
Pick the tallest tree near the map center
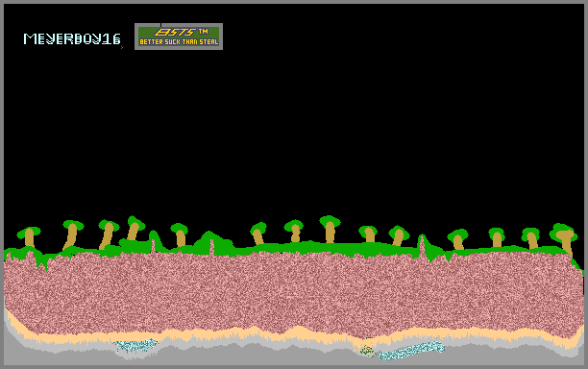pyautogui.click(x=330, y=229)
